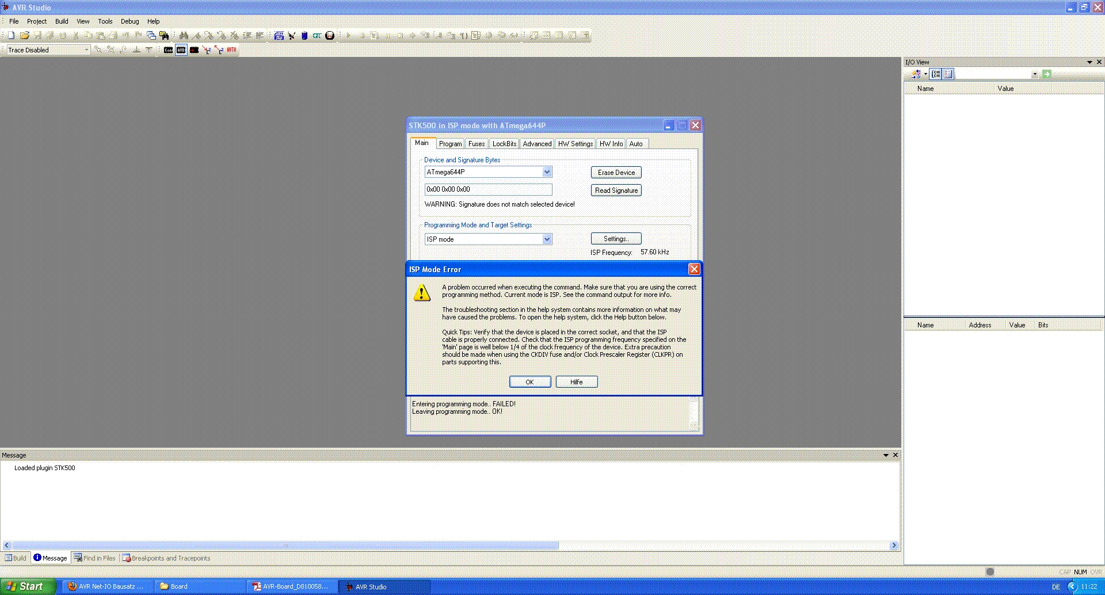Toggle the I/O View list layout button
This screenshot has height=595, width=1105.
pyautogui.click(x=948, y=74)
